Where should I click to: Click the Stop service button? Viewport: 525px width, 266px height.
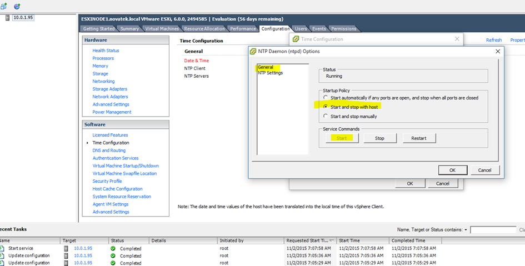point(379,138)
